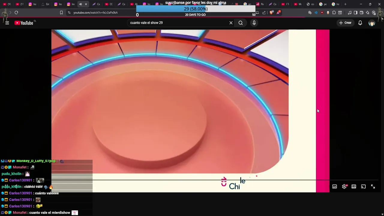The width and height of the screenshot is (384, 216).
Task: Toggle the browser sidebar panel
Action: click(x=355, y=13)
